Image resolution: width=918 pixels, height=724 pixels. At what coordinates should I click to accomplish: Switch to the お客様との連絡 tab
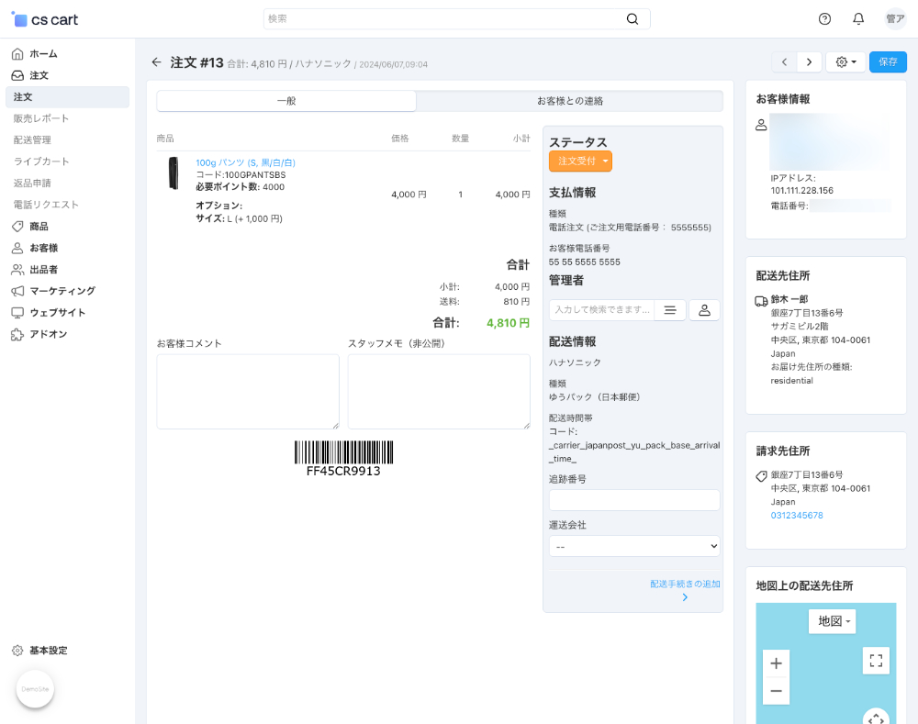569,101
